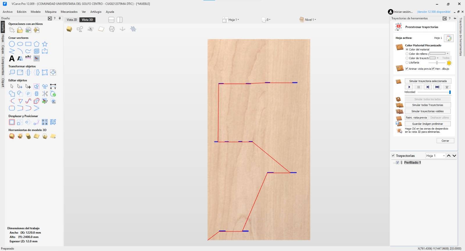
Task: Uncheck the Perfilado 1 toolpath checkbox
Action: point(398,163)
